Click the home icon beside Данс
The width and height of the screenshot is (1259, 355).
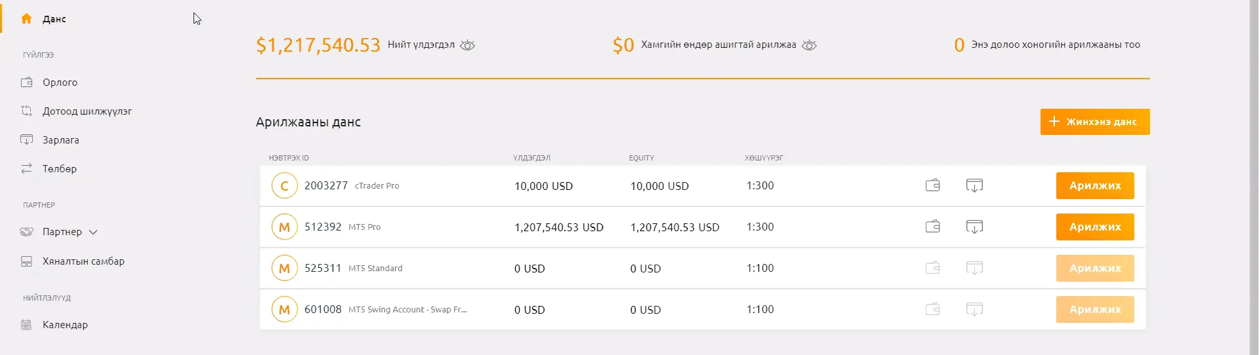(26, 19)
